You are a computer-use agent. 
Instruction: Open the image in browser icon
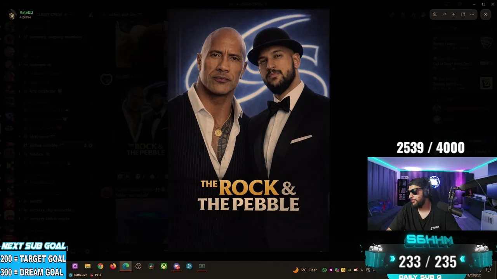click(463, 14)
